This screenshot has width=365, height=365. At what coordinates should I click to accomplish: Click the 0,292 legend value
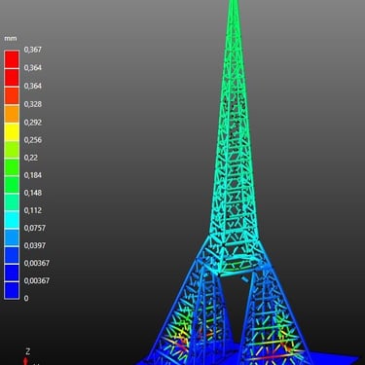[33, 123]
